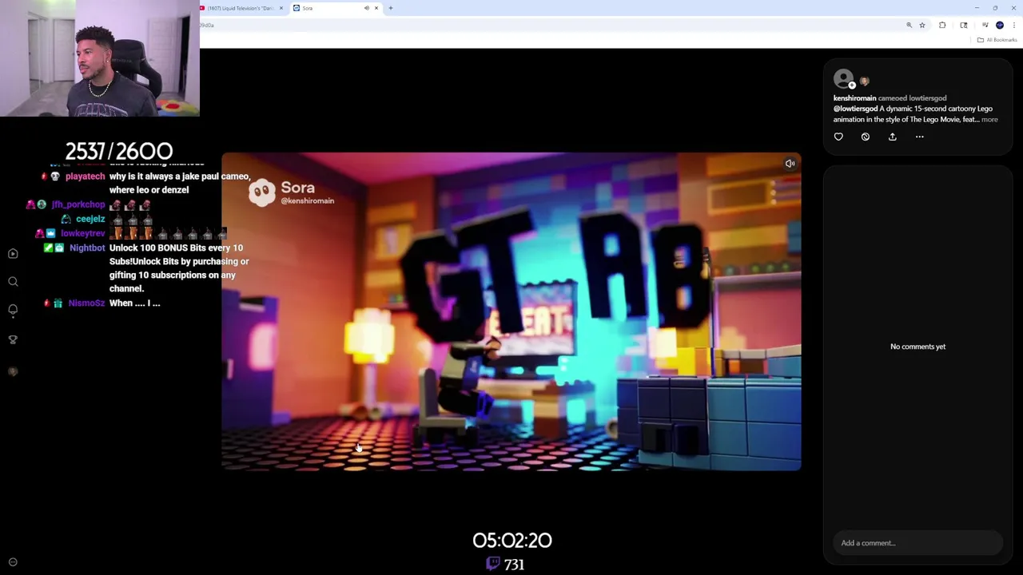Click the remix icon beside the heart
This screenshot has width=1023, height=575.
(865, 137)
